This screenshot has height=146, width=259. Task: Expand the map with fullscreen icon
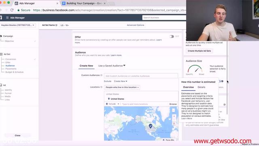pyautogui.click(x=174, y=124)
